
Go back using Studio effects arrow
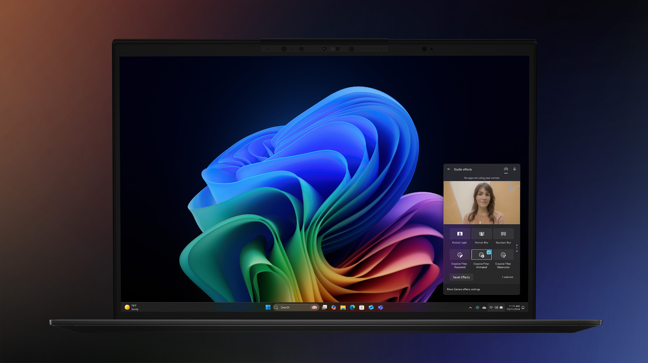coord(448,169)
